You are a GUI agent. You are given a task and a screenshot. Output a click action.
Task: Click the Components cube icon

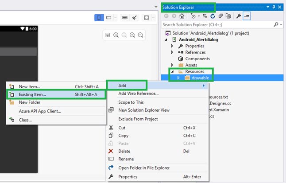click(181, 59)
